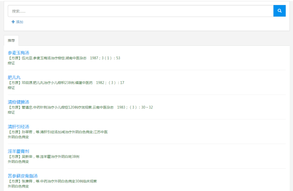Click source line by 孙翠君 mentioning 江苏中医
Viewport: 293px width, 191px height.
[57, 132]
